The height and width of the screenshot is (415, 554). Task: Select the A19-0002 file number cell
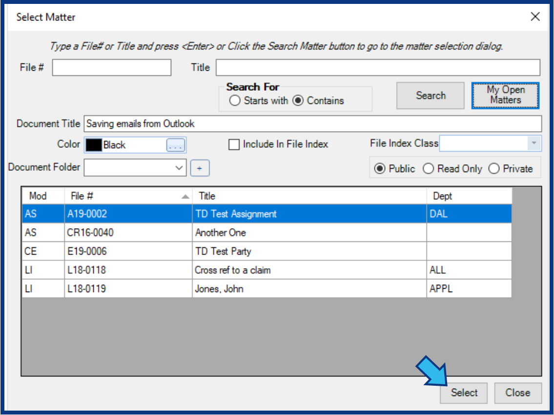[x=128, y=214]
